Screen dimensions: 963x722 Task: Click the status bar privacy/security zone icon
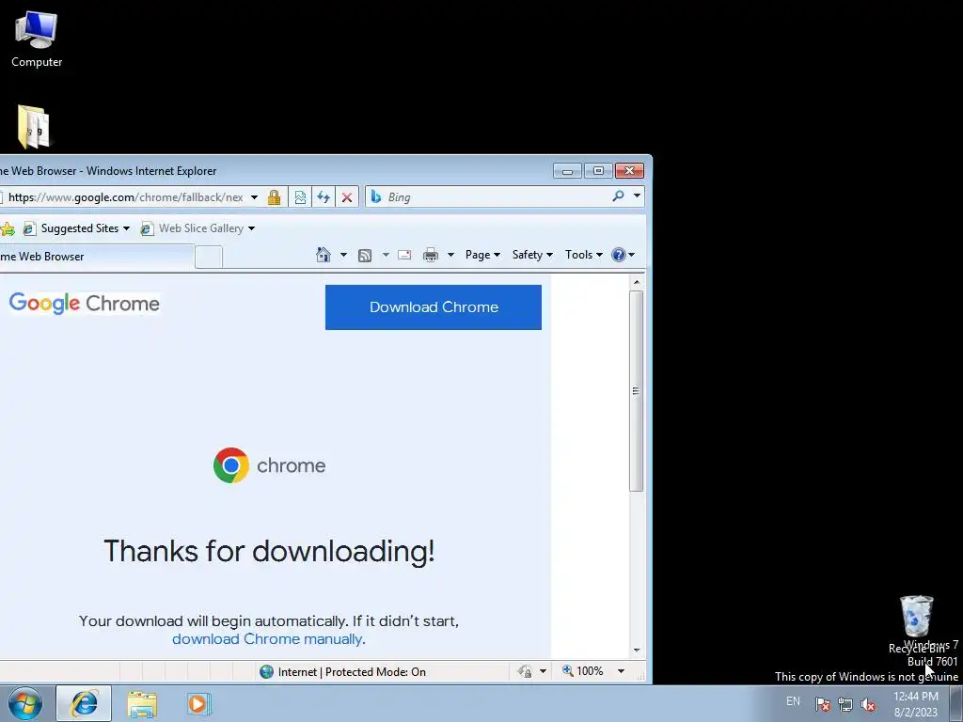coord(525,671)
